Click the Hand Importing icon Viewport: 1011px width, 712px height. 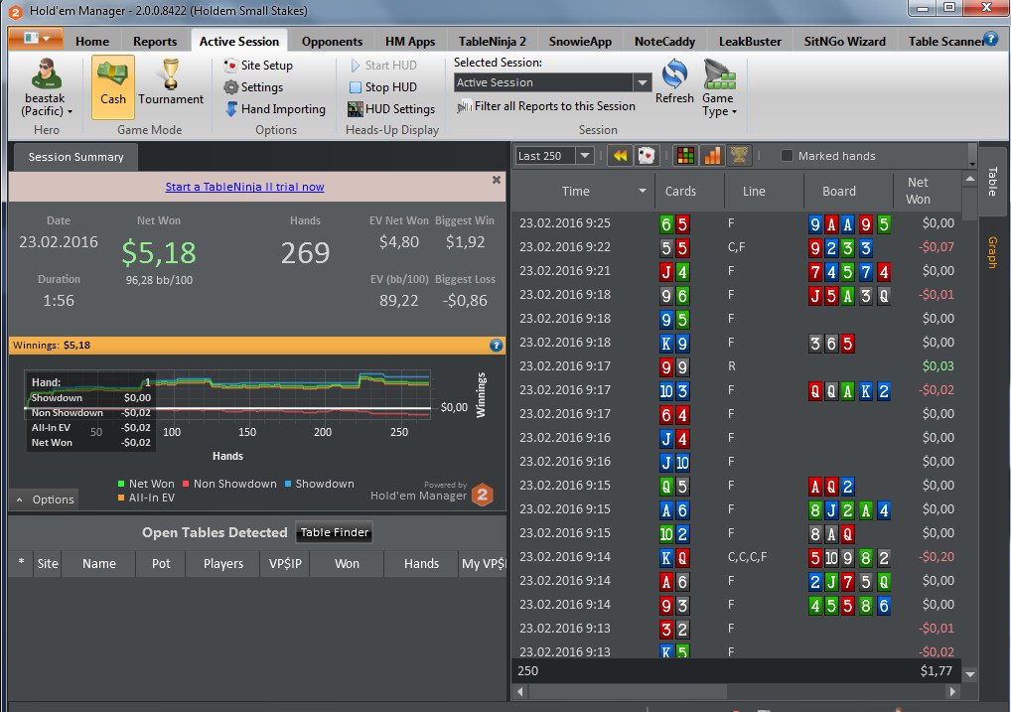(231, 109)
